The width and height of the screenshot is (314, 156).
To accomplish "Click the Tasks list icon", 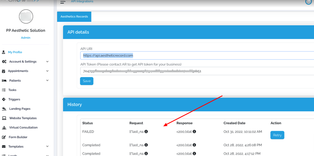I will [4, 90].
